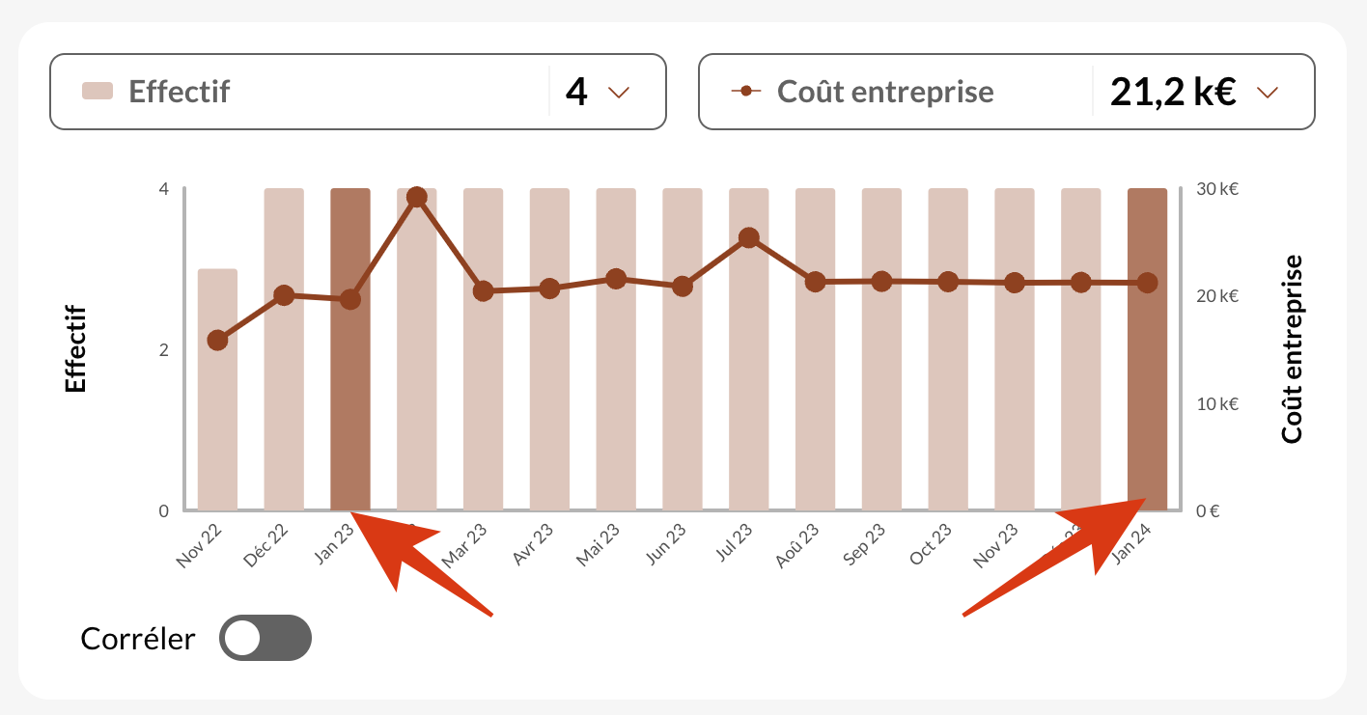Viewport: 1367px width, 715px height.
Task: Click the Corréler label text
Action: tap(138, 639)
